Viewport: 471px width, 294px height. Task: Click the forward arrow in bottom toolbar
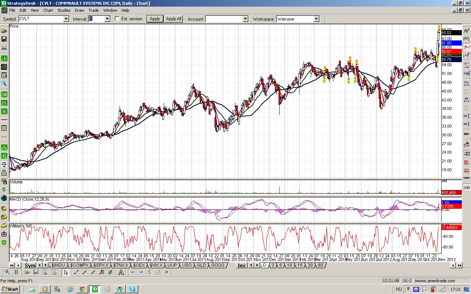point(141,272)
